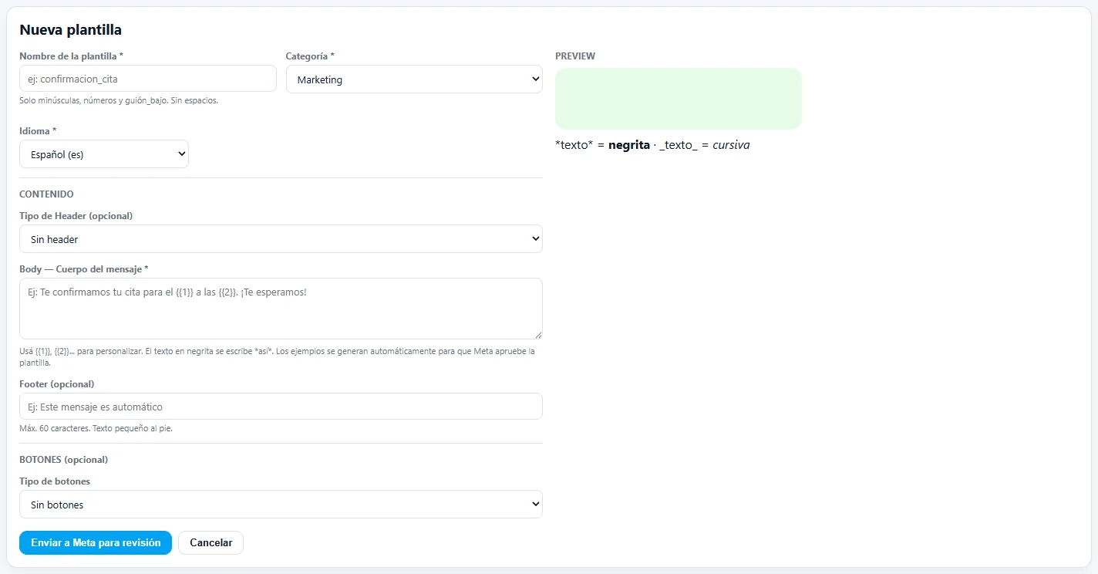Click the 'Tipo de botones' label
The width and height of the screenshot is (1098, 574).
[x=55, y=481]
